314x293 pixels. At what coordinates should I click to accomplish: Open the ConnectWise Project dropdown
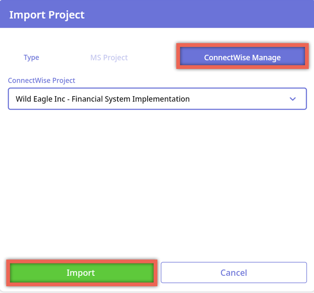[157, 99]
